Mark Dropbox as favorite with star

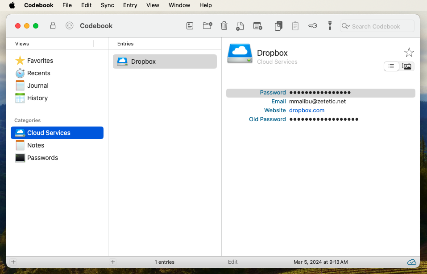[409, 53]
